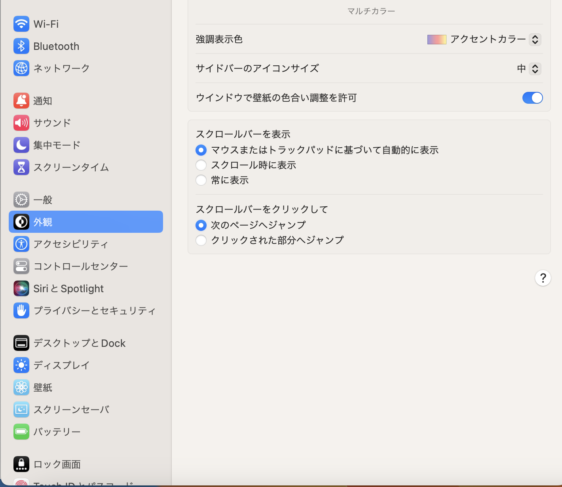
Task: Click the 通知 bell icon
Action: click(x=21, y=101)
